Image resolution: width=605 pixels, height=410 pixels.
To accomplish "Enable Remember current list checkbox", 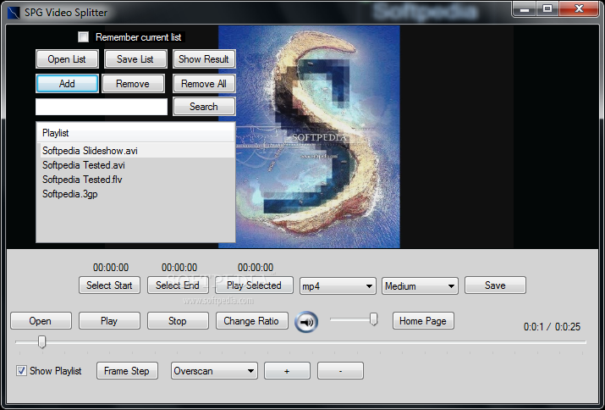I will coord(83,37).
